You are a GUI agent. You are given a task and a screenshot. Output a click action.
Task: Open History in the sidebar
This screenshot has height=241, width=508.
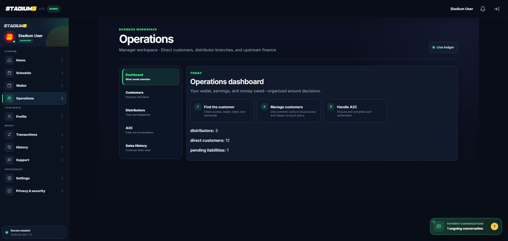[x=34, y=147]
